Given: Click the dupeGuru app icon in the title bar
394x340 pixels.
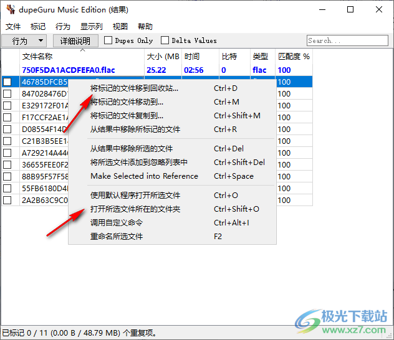Looking at the screenshot, I should click(x=11, y=9).
